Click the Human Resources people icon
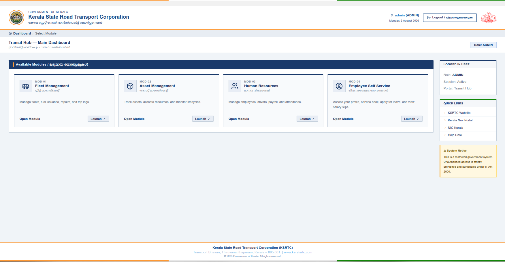This screenshot has width=505, height=262. [x=235, y=86]
